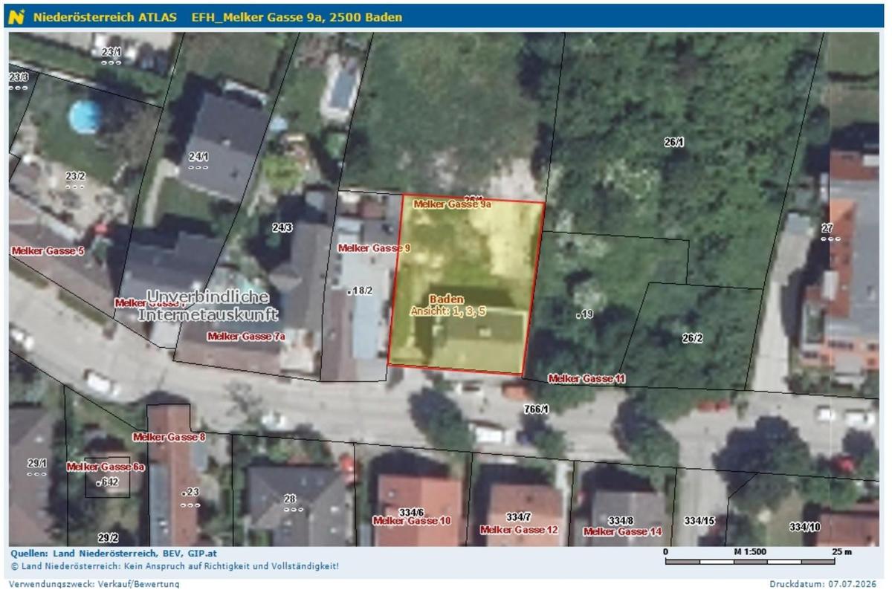Click the Melker Gasse 6a label
The height and width of the screenshot is (590, 892).
point(105,467)
